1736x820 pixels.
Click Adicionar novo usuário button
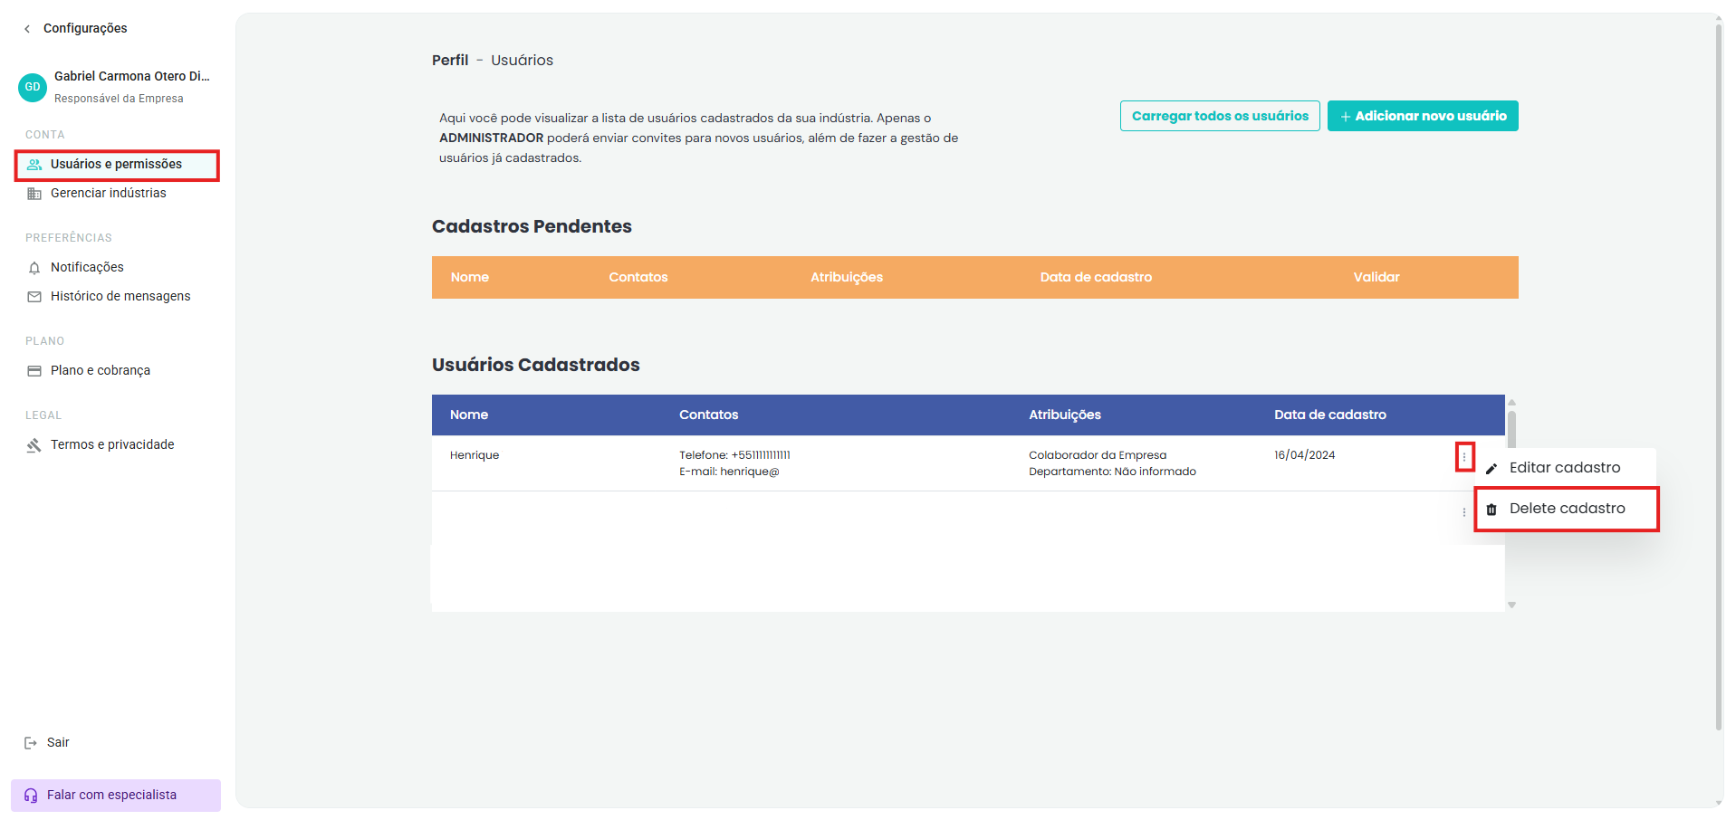click(1423, 116)
